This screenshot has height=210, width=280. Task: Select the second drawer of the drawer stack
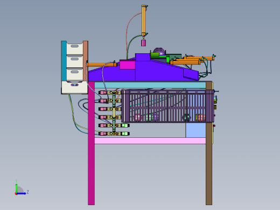click(x=75, y=61)
